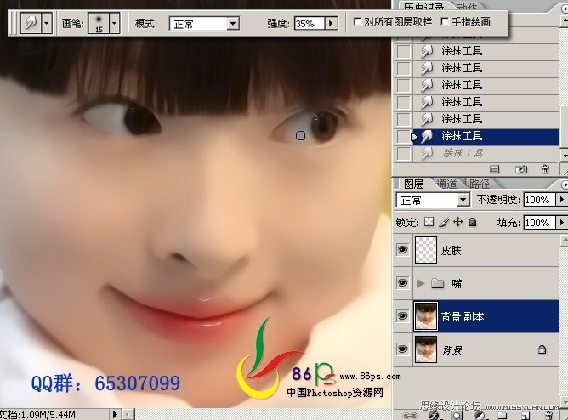Select the layer named 皮肤
568x420 pixels.
pyautogui.click(x=451, y=250)
